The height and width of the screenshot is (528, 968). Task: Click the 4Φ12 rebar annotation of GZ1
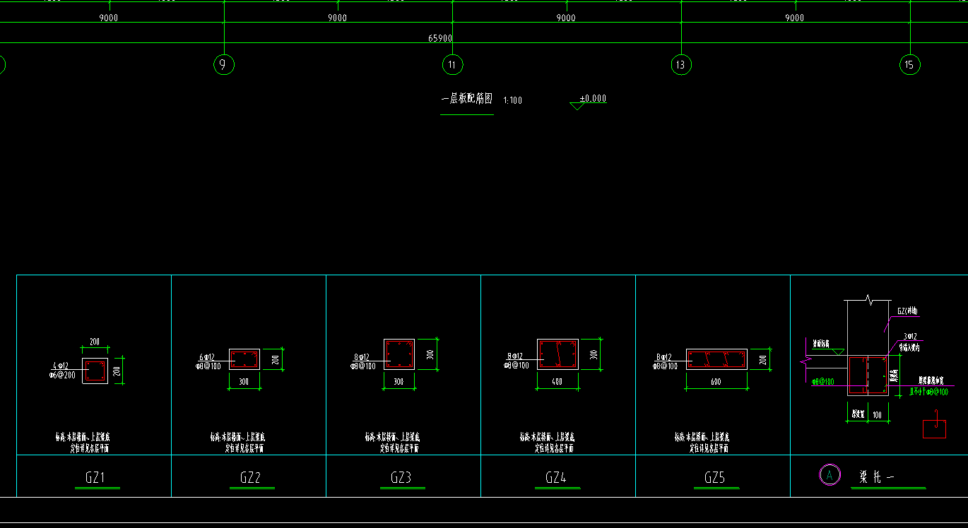point(59,366)
